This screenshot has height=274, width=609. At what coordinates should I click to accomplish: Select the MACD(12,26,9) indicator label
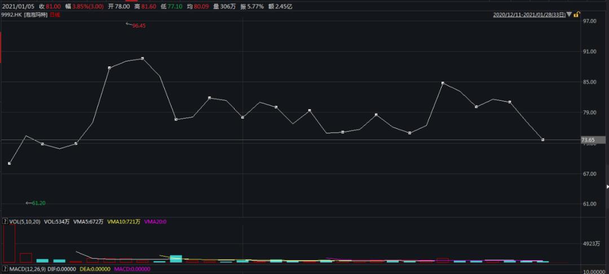click(27, 268)
